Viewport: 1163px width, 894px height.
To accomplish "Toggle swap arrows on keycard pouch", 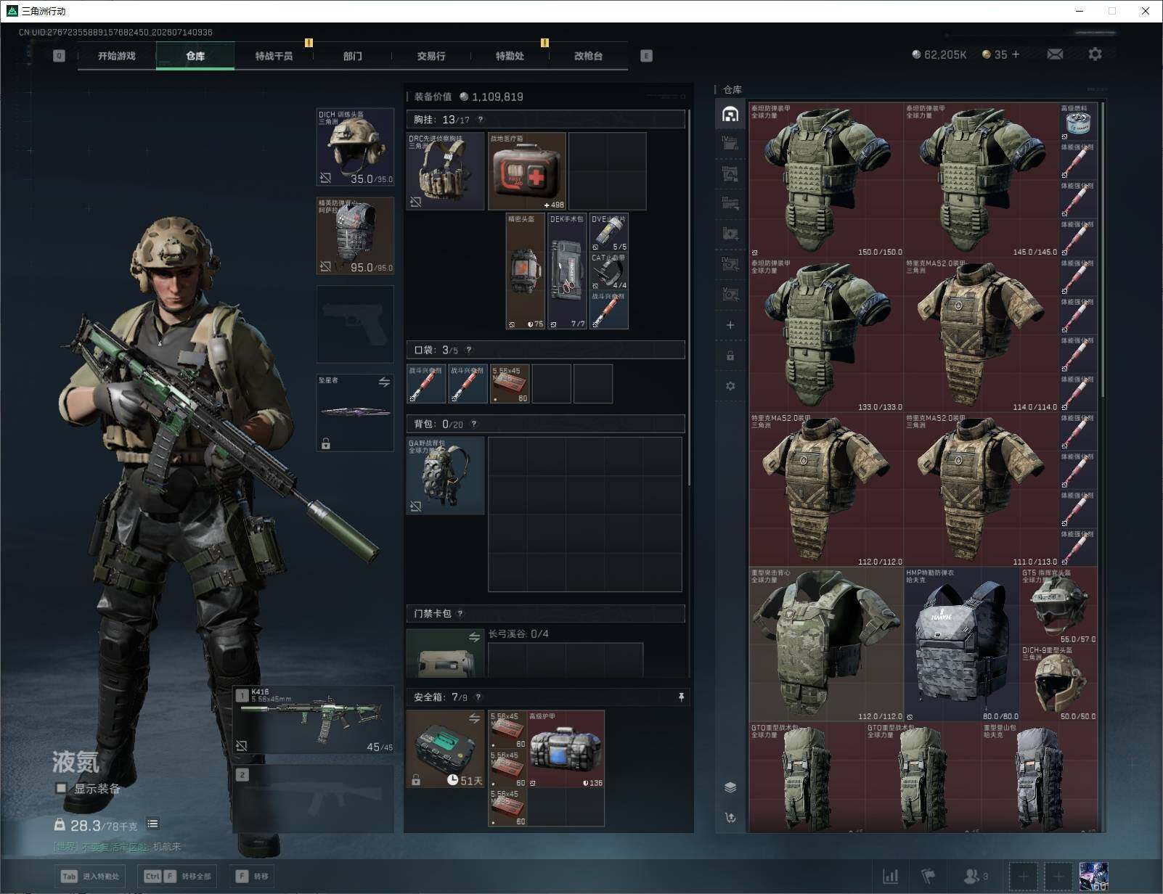I will tap(474, 637).
